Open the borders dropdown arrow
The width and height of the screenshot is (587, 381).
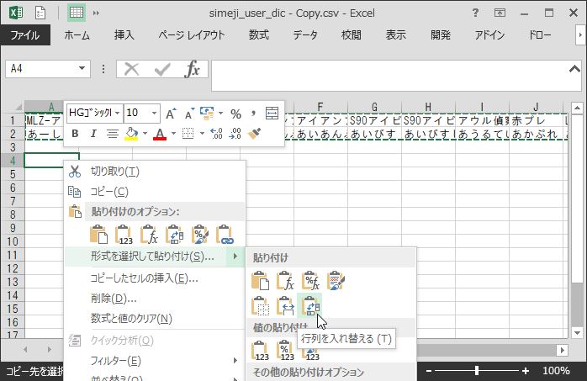pyautogui.click(x=202, y=134)
